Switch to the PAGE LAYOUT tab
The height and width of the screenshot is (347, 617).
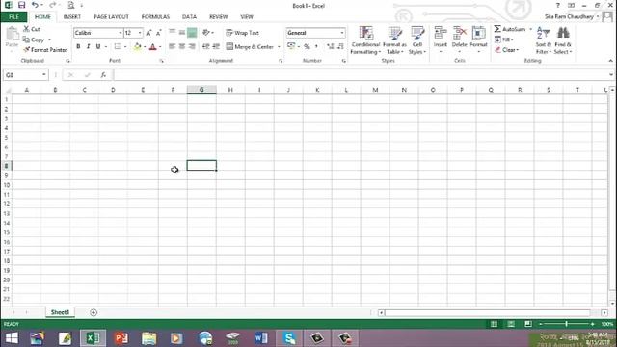[x=112, y=17]
